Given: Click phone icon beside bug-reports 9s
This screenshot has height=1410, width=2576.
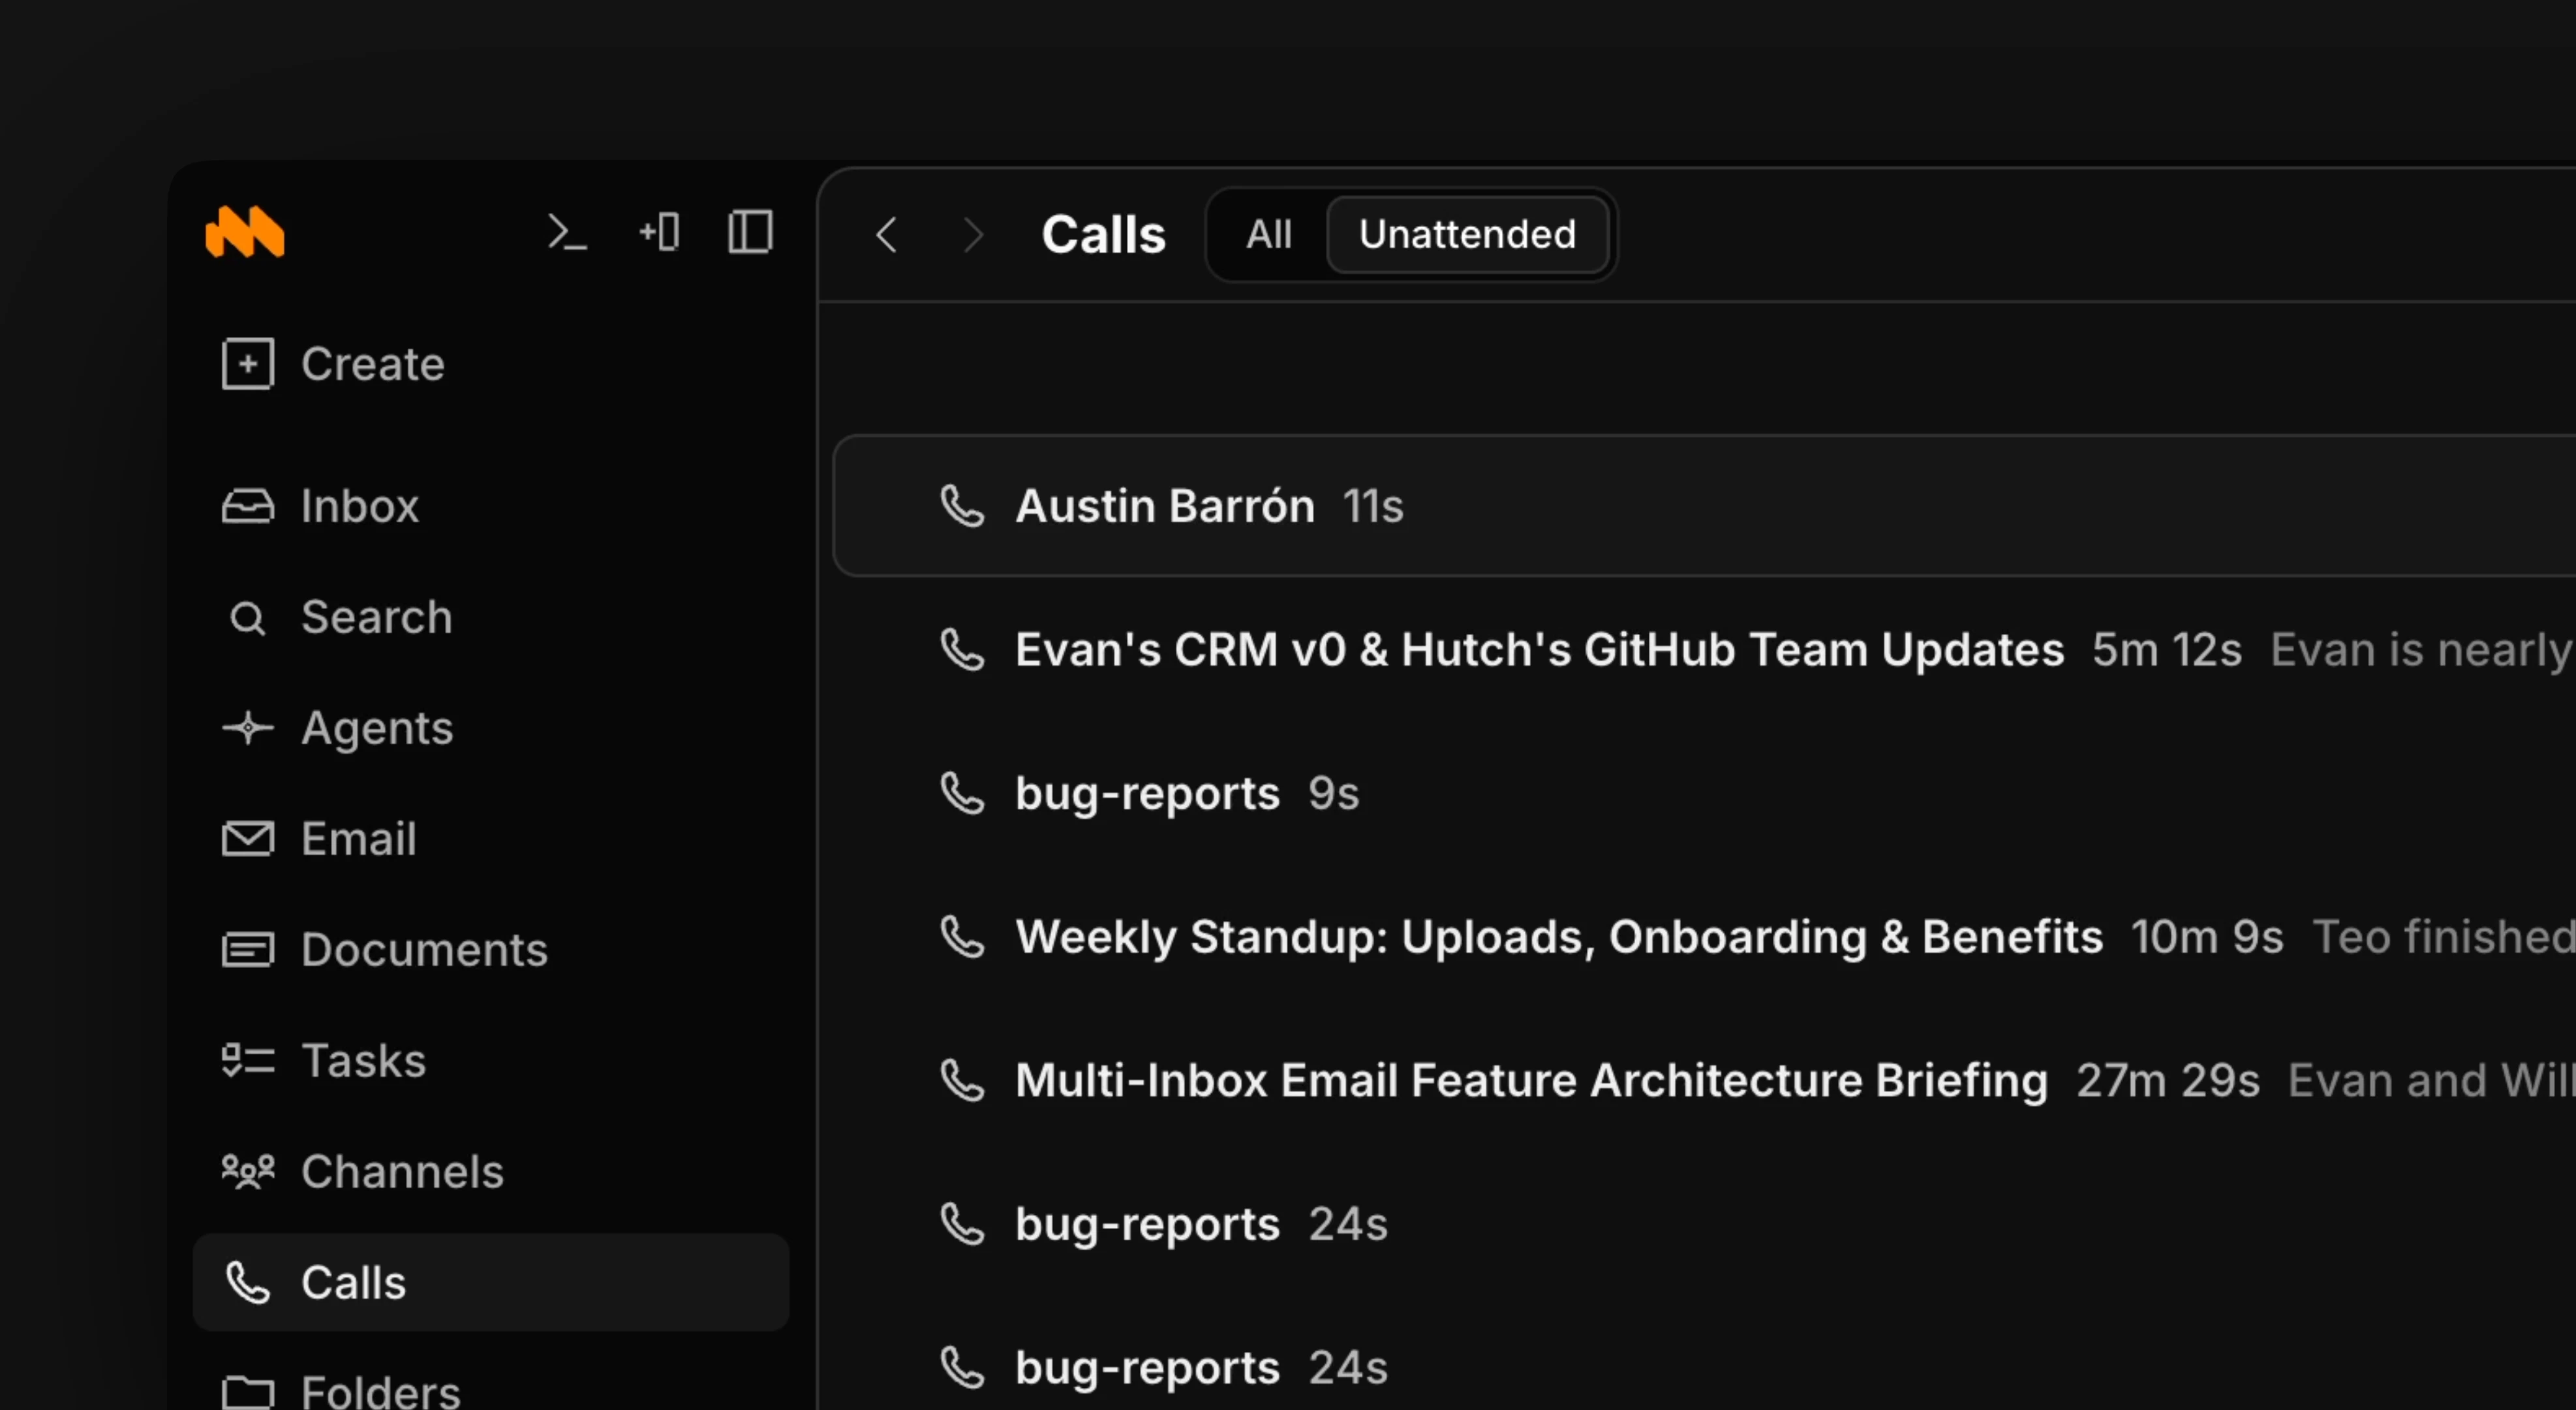Looking at the screenshot, I should [x=962, y=792].
